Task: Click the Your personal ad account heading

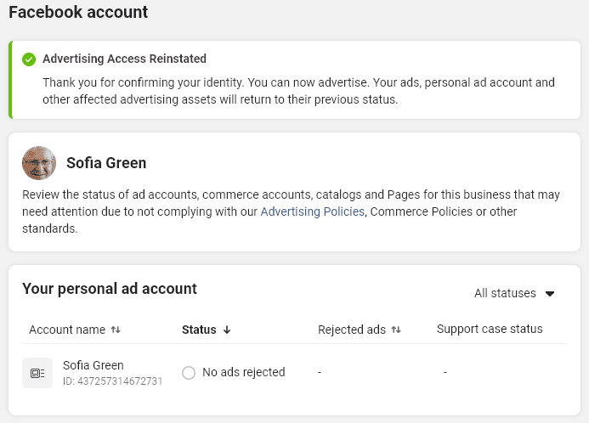Action: coord(110,289)
